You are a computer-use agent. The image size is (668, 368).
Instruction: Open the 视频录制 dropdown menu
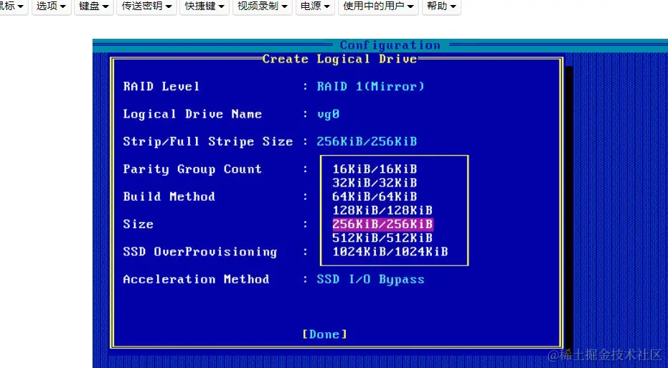(x=263, y=6)
